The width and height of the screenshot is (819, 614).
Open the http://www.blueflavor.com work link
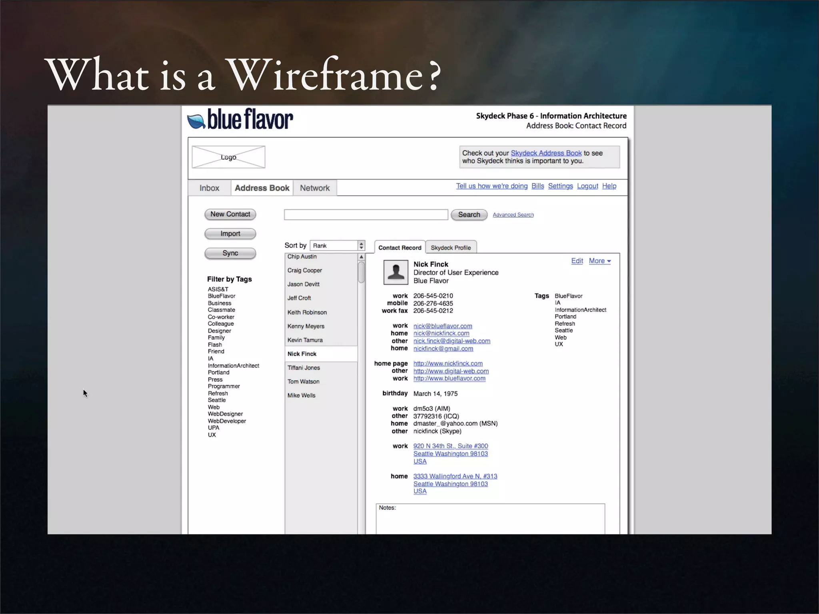449,379
